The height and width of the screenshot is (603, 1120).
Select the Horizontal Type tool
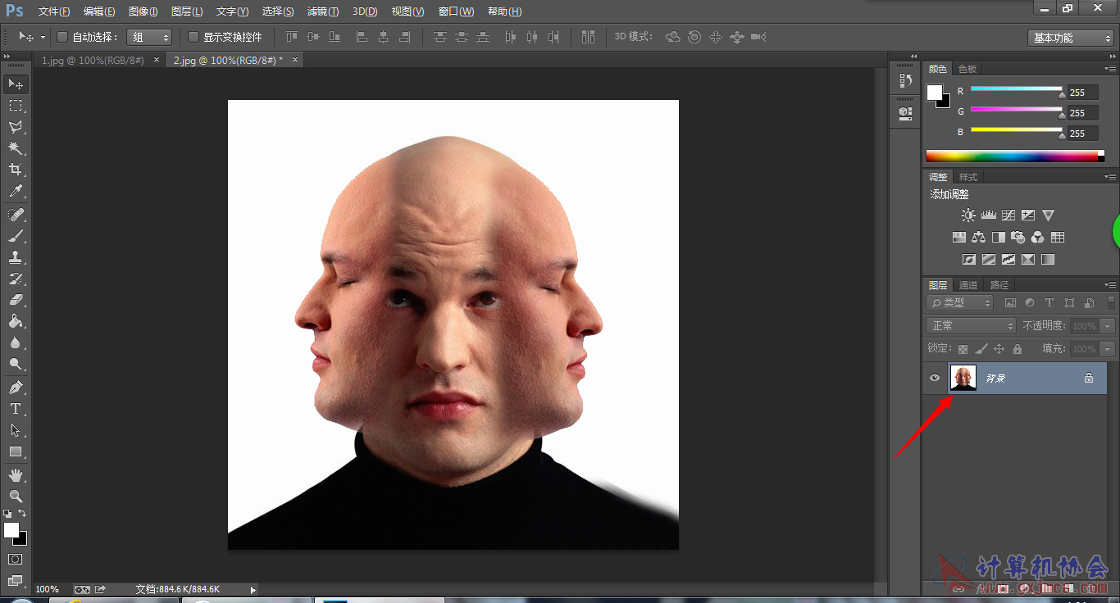[x=16, y=408]
